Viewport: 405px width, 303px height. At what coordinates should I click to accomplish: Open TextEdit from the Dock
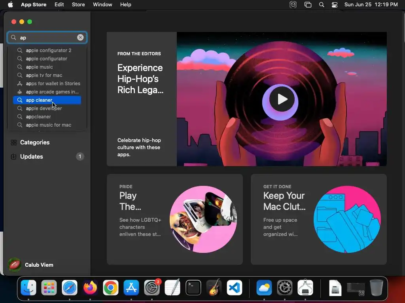172,288
